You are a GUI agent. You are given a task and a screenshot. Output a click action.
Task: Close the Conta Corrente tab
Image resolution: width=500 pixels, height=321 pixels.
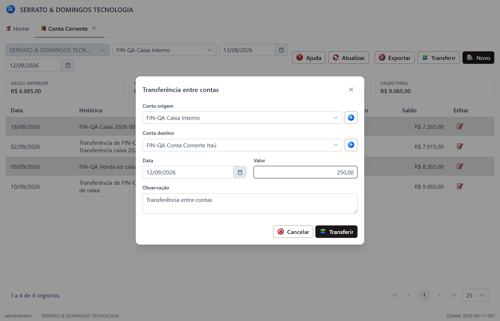click(94, 28)
